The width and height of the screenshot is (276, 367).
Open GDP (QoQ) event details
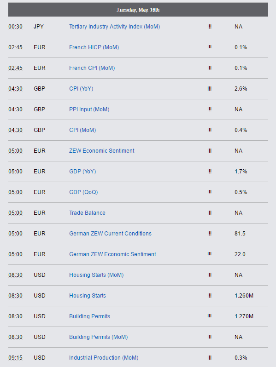83,192
